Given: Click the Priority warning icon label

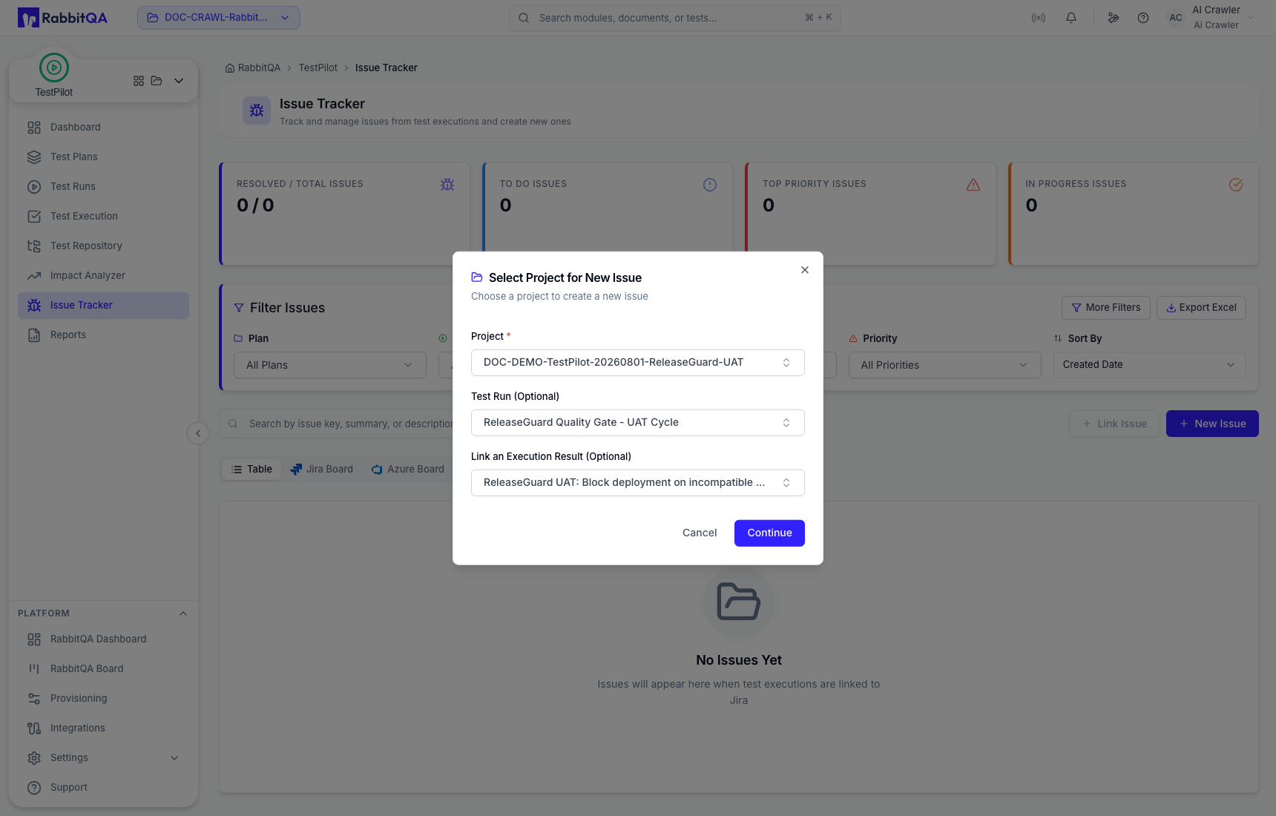Looking at the screenshot, I should [x=853, y=338].
